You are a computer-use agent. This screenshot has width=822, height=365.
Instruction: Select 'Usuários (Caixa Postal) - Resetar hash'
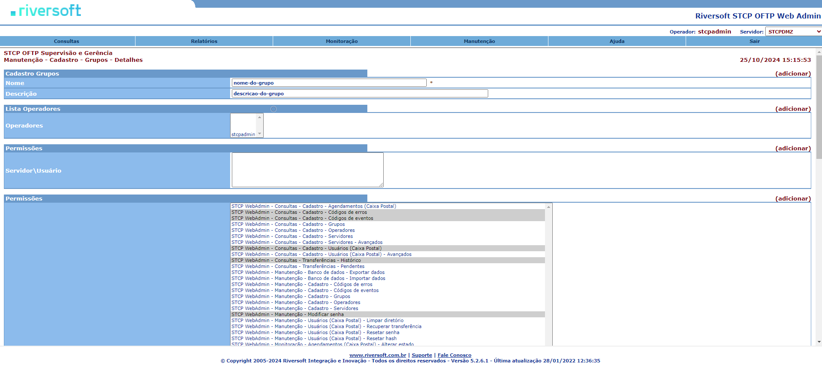(x=388, y=338)
